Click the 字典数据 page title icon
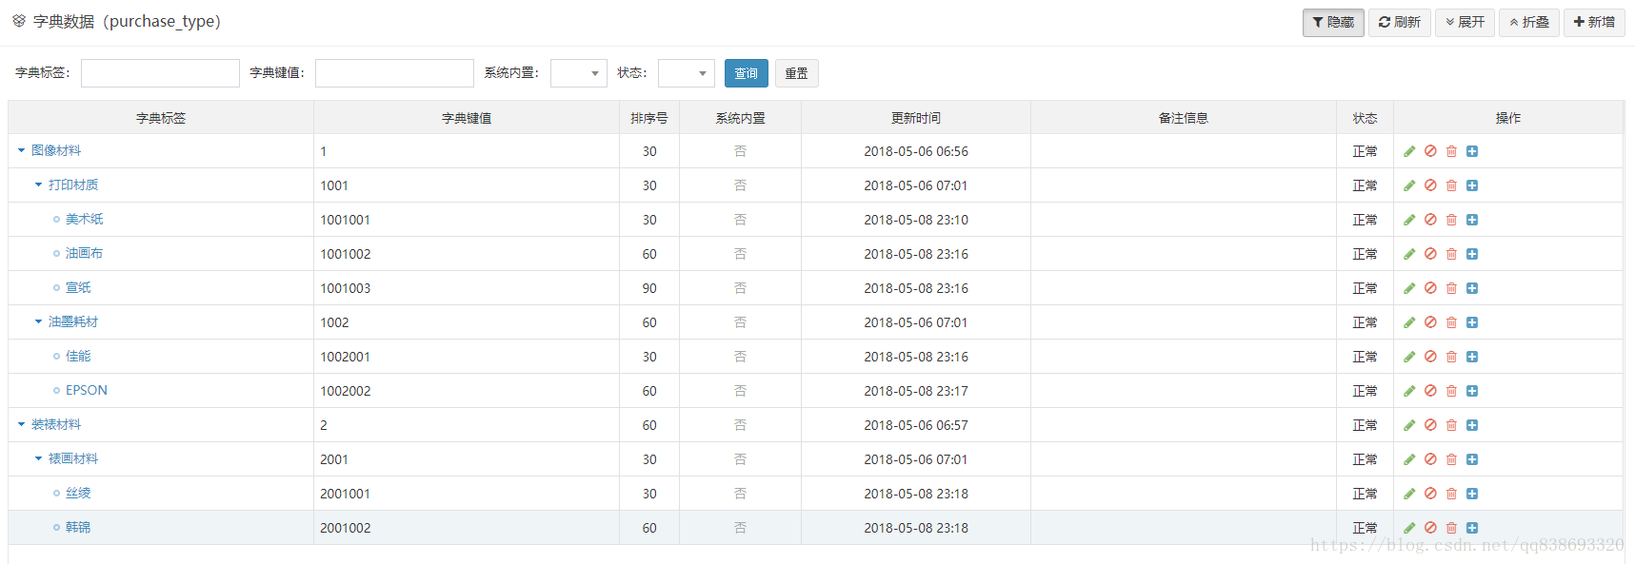The height and width of the screenshot is (564, 1635). coord(19,20)
